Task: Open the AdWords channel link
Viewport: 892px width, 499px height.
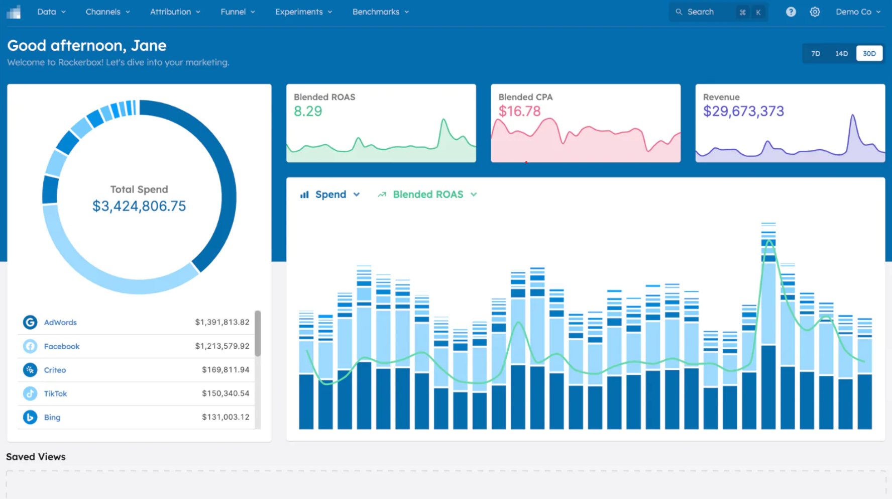Action: (x=60, y=323)
